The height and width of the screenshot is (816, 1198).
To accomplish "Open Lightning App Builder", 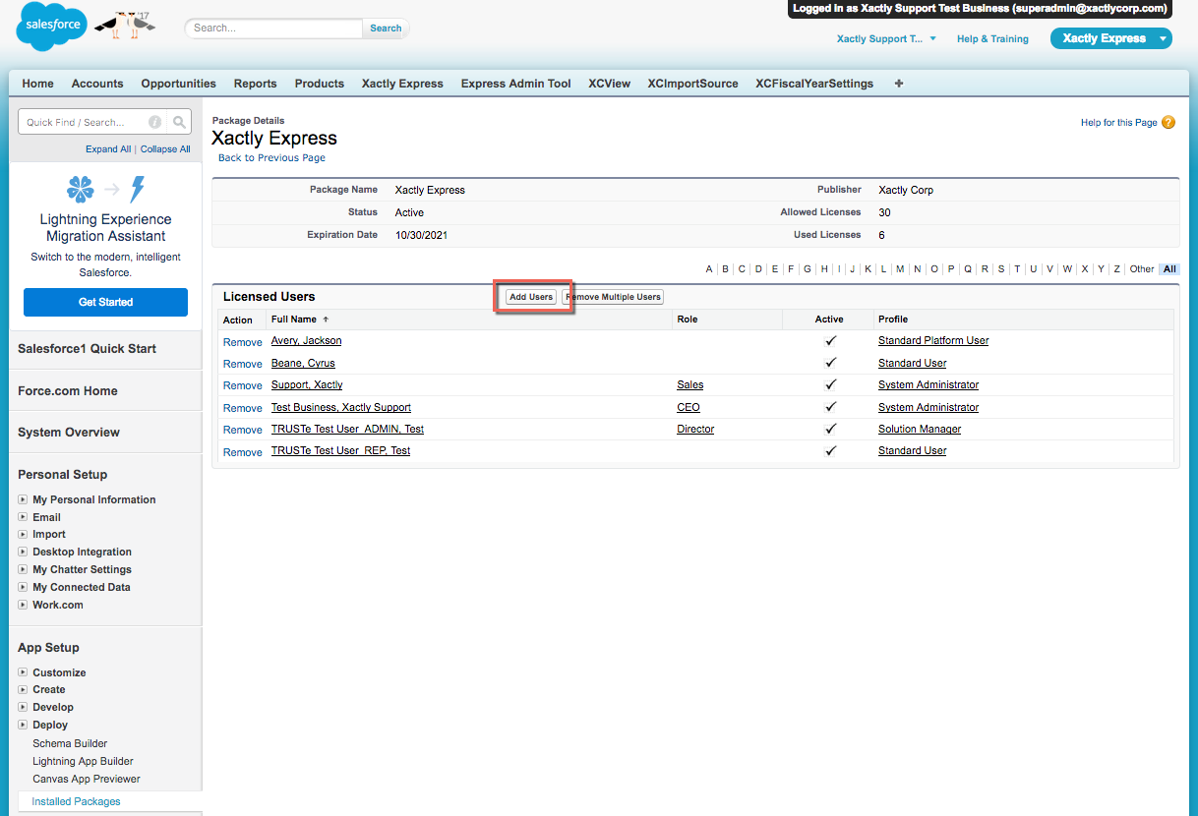I will click(x=83, y=761).
